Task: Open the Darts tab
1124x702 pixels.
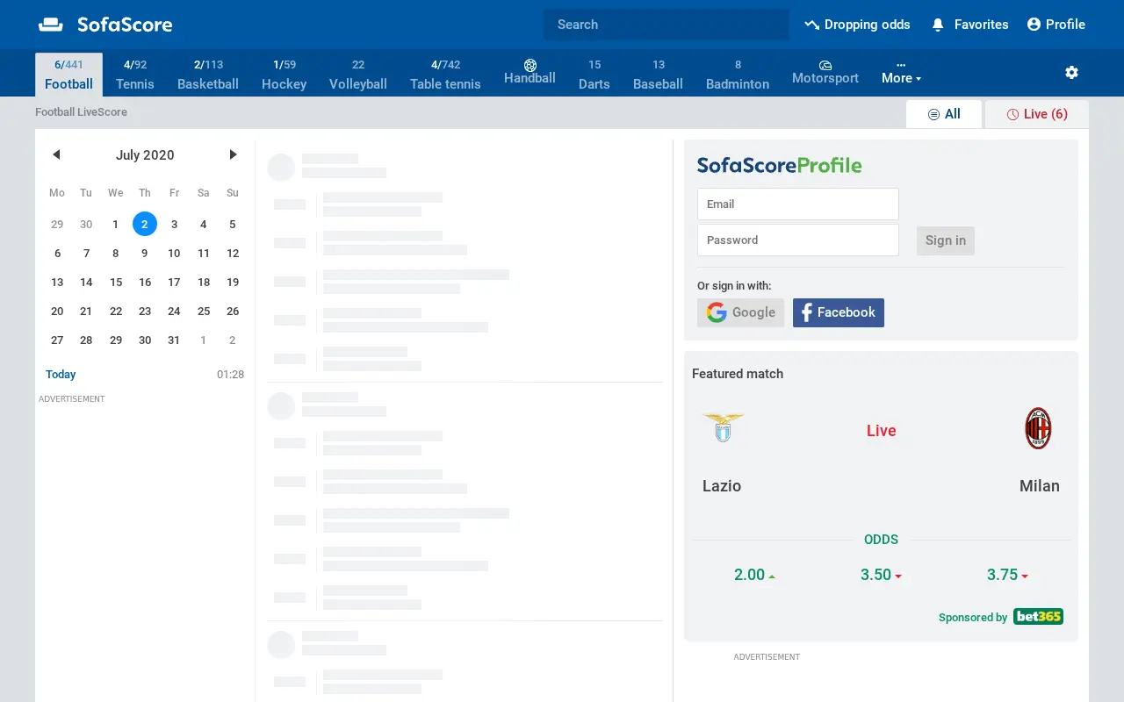Action: point(594,75)
